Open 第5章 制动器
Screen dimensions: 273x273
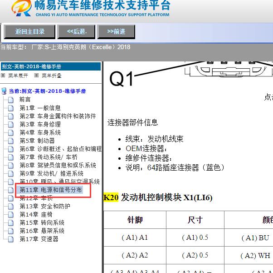pyautogui.click(x=37, y=141)
